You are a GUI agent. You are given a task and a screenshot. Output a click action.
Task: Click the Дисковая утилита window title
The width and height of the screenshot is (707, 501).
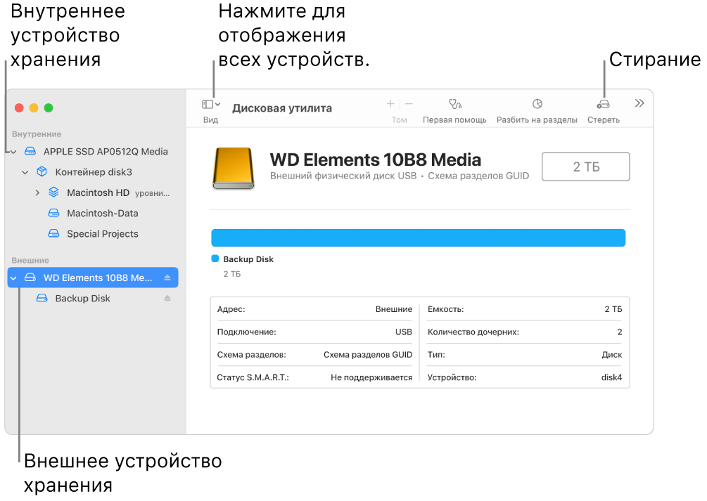click(x=282, y=108)
